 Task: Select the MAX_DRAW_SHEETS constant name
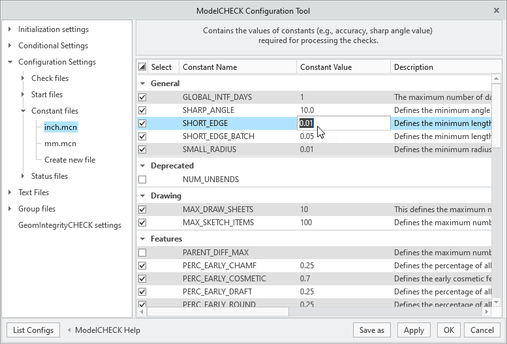coord(218,210)
